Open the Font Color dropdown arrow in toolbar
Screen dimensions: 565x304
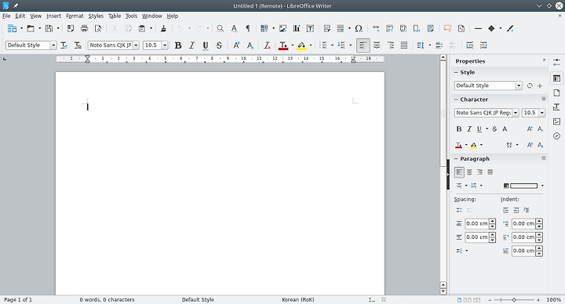292,45
